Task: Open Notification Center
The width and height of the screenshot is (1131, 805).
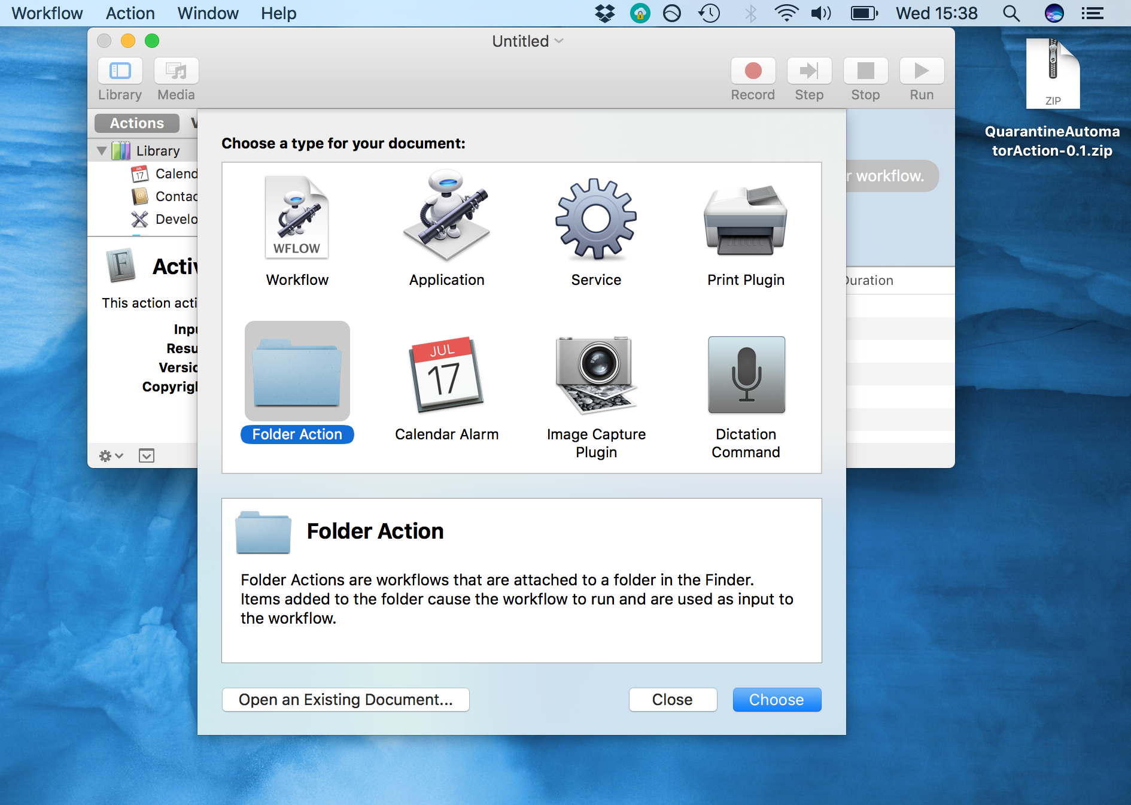Action: [1092, 13]
